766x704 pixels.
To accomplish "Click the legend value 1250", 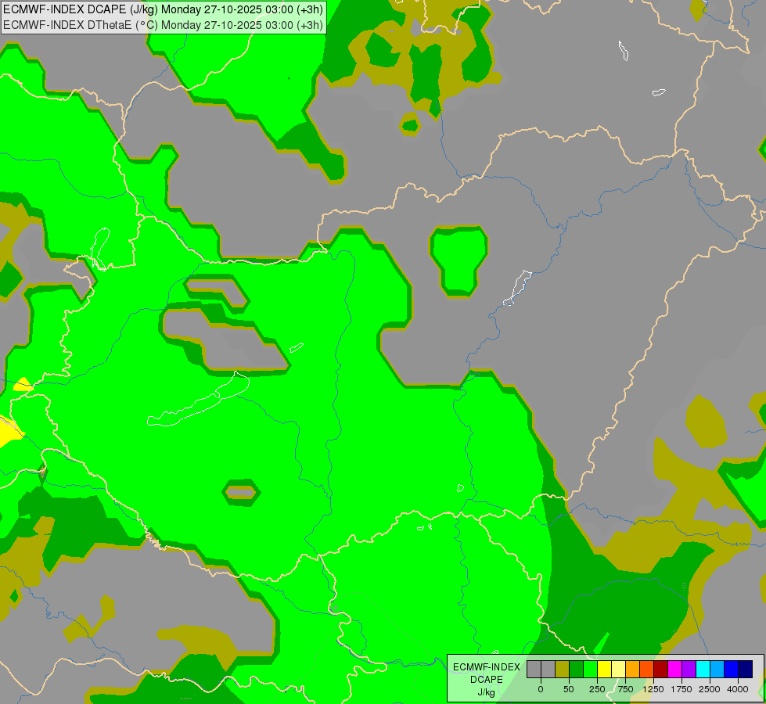I will [x=653, y=689].
